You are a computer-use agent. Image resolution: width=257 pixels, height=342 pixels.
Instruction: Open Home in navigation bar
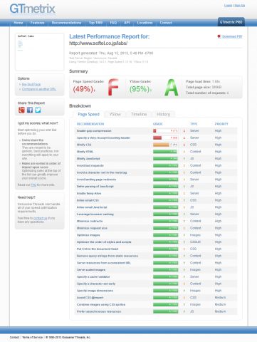click(19, 23)
